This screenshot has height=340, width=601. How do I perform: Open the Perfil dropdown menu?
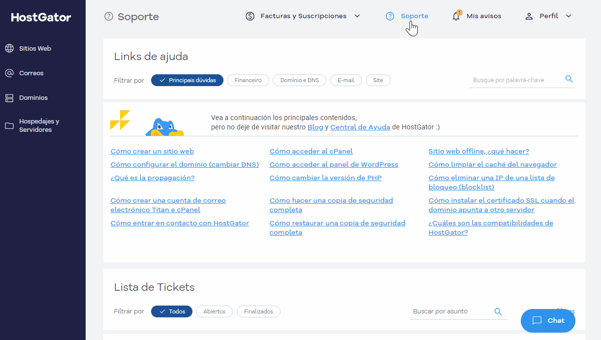coord(548,16)
